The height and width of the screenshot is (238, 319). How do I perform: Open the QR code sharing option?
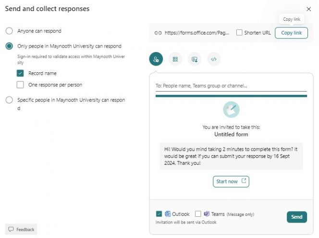(175, 59)
